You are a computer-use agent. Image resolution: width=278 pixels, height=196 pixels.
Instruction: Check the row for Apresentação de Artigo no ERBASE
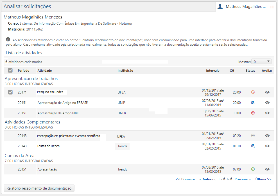pyautogui.click(x=10, y=102)
